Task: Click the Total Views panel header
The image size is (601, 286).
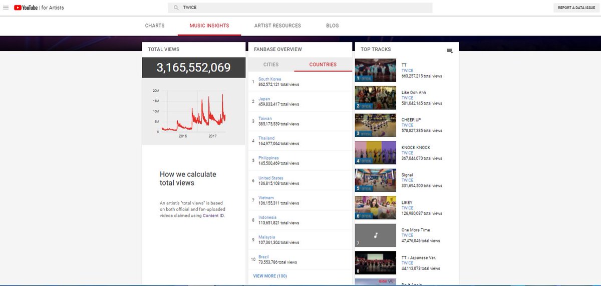Action: 163,49
